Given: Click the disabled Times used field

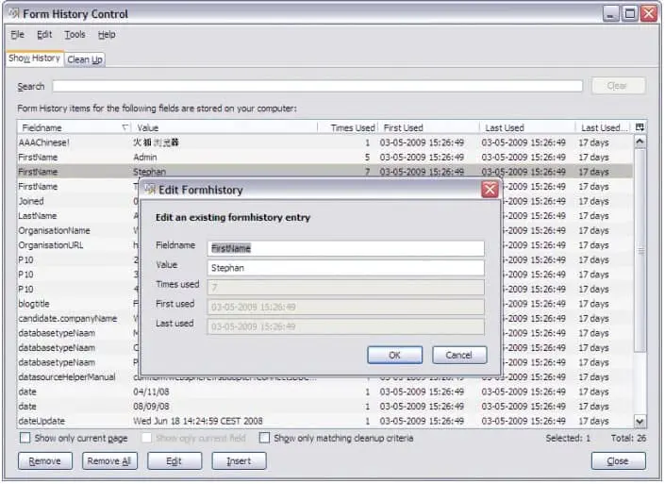Looking at the screenshot, I should click(345, 287).
